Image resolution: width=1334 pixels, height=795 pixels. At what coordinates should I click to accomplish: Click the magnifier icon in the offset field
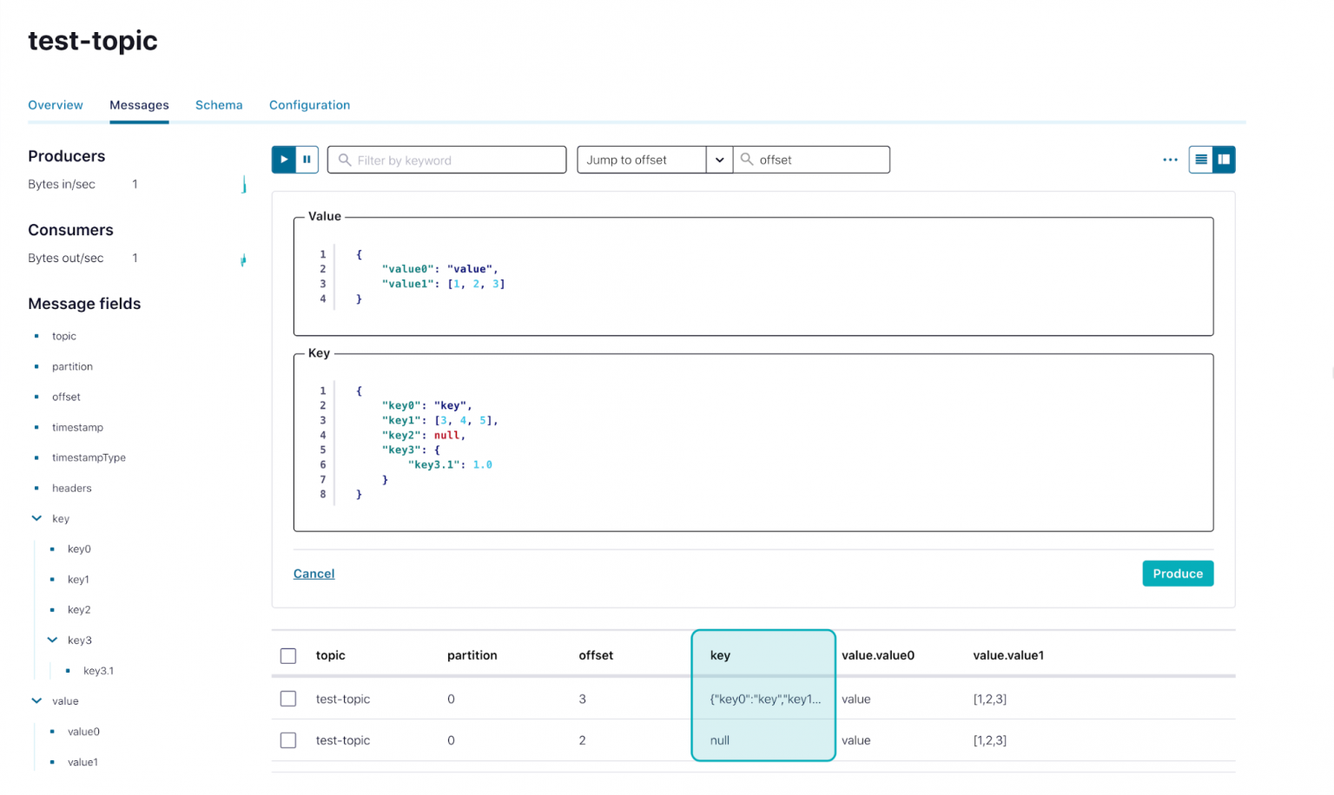[x=748, y=159]
